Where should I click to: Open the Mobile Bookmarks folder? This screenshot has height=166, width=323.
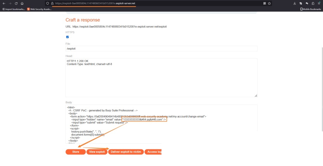[x=311, y=9]
